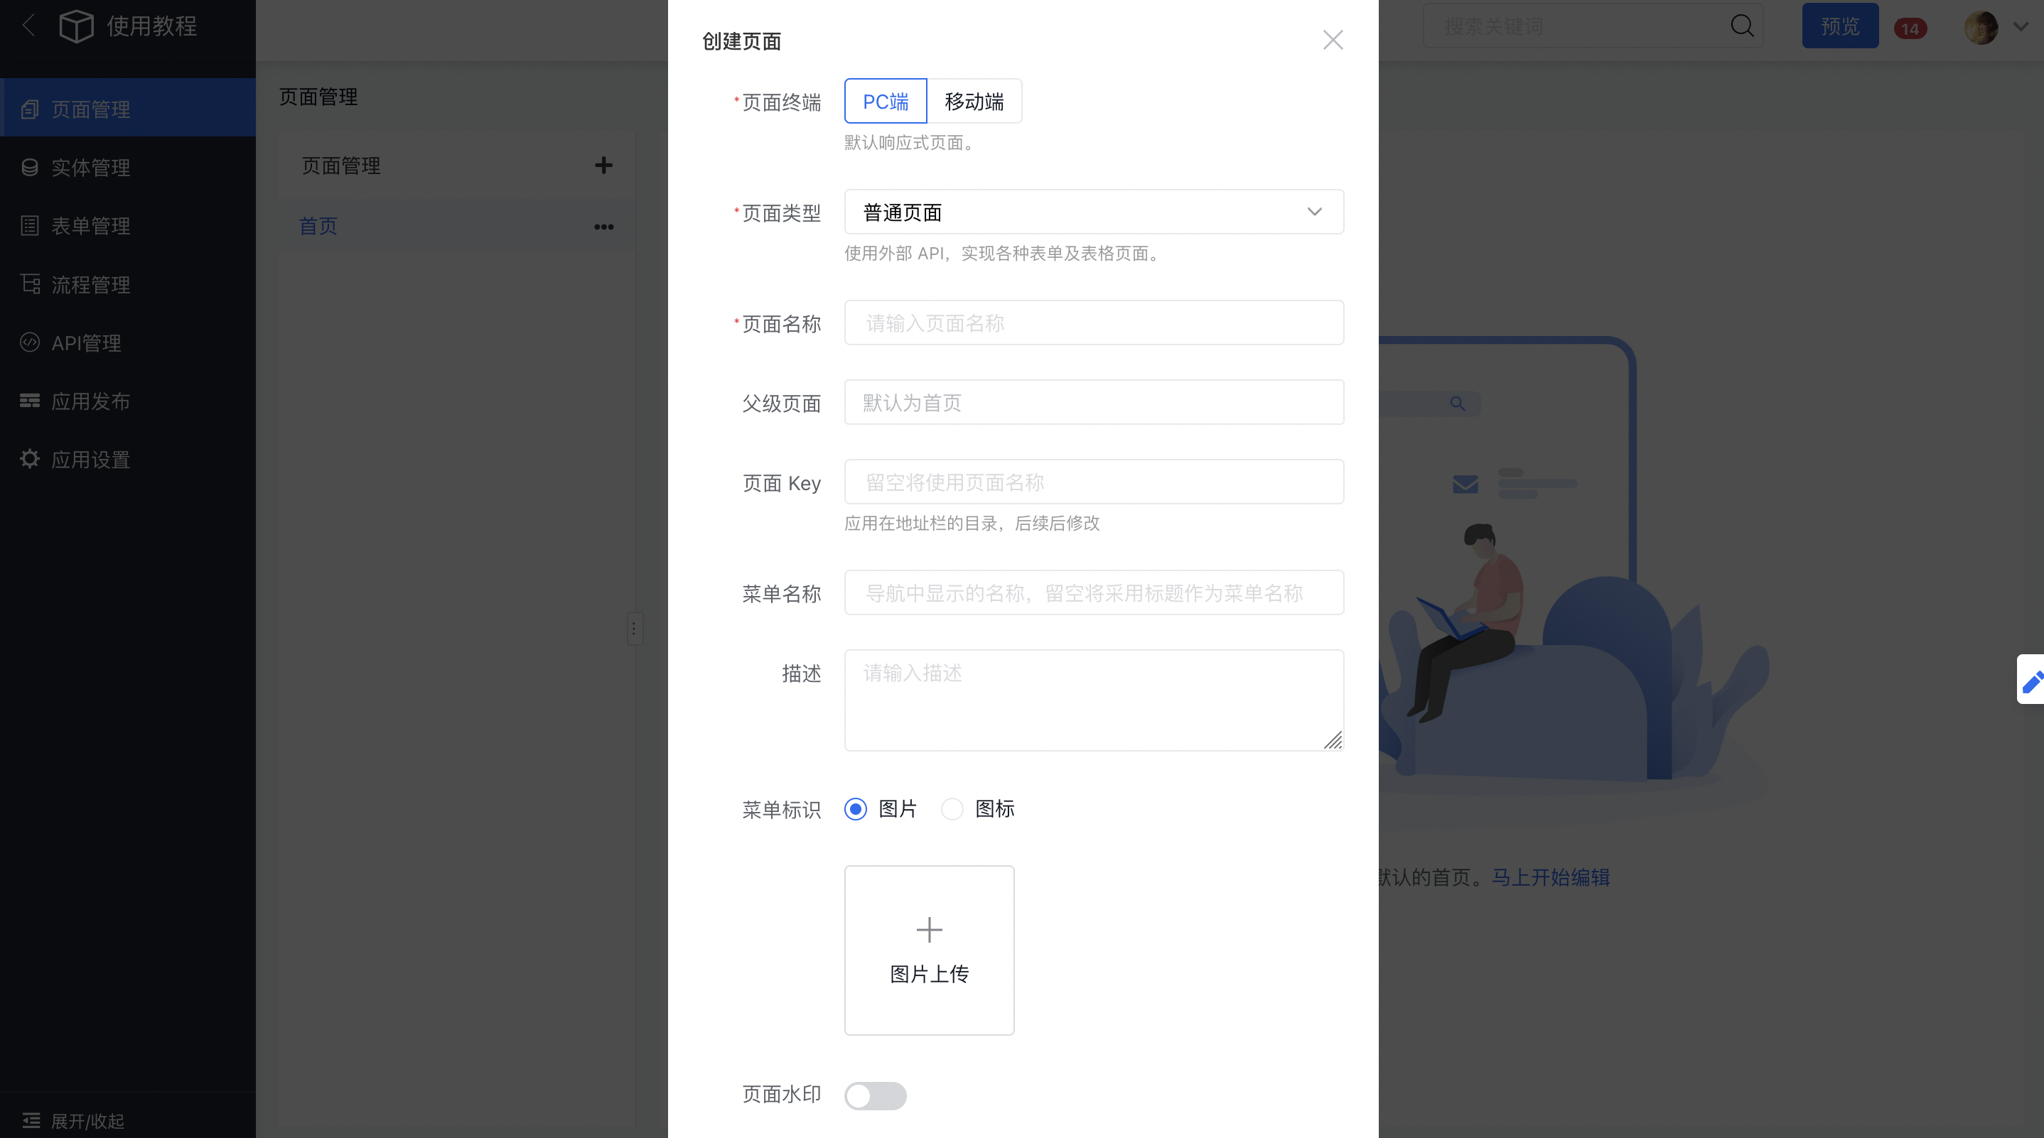Open the three-dot menu next to 首页
Screen dimensions: 2044x1138
(603, 227)
